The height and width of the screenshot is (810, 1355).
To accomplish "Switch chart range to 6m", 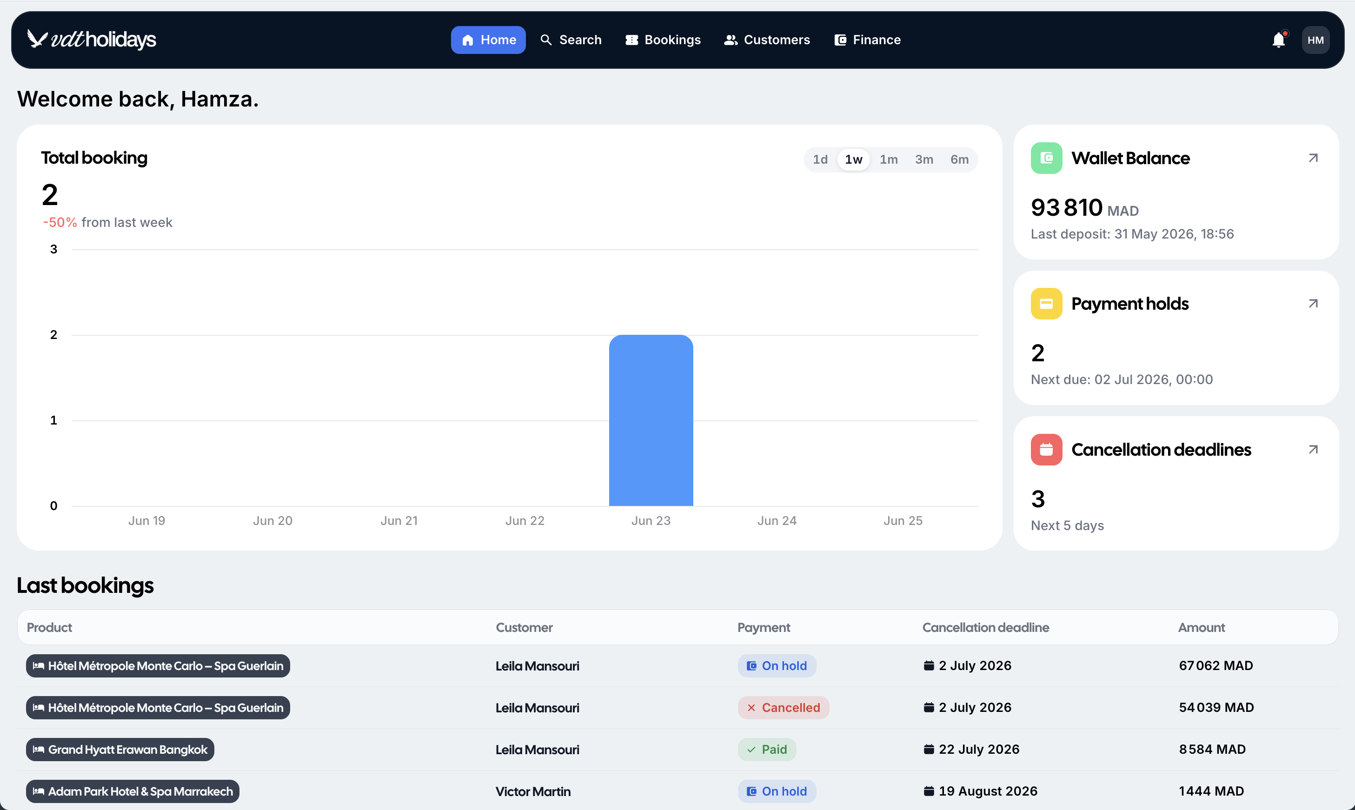I will click(x=959, y=159).
